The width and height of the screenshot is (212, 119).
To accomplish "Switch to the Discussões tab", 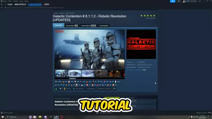I will point(72,26).
